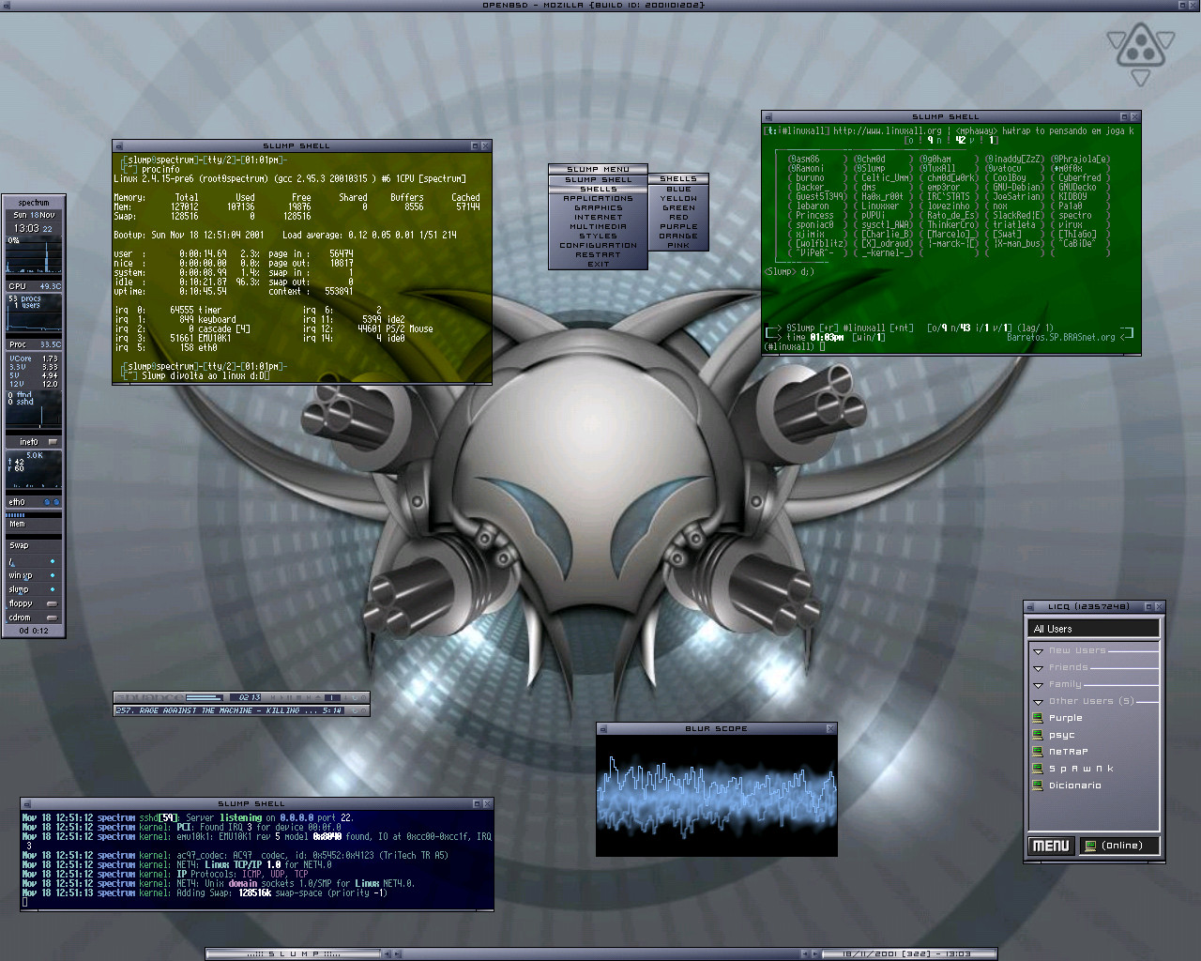The image size is (1201, 961).
Task: Click the Blur Scope visualization display
Action: point(716,795)
